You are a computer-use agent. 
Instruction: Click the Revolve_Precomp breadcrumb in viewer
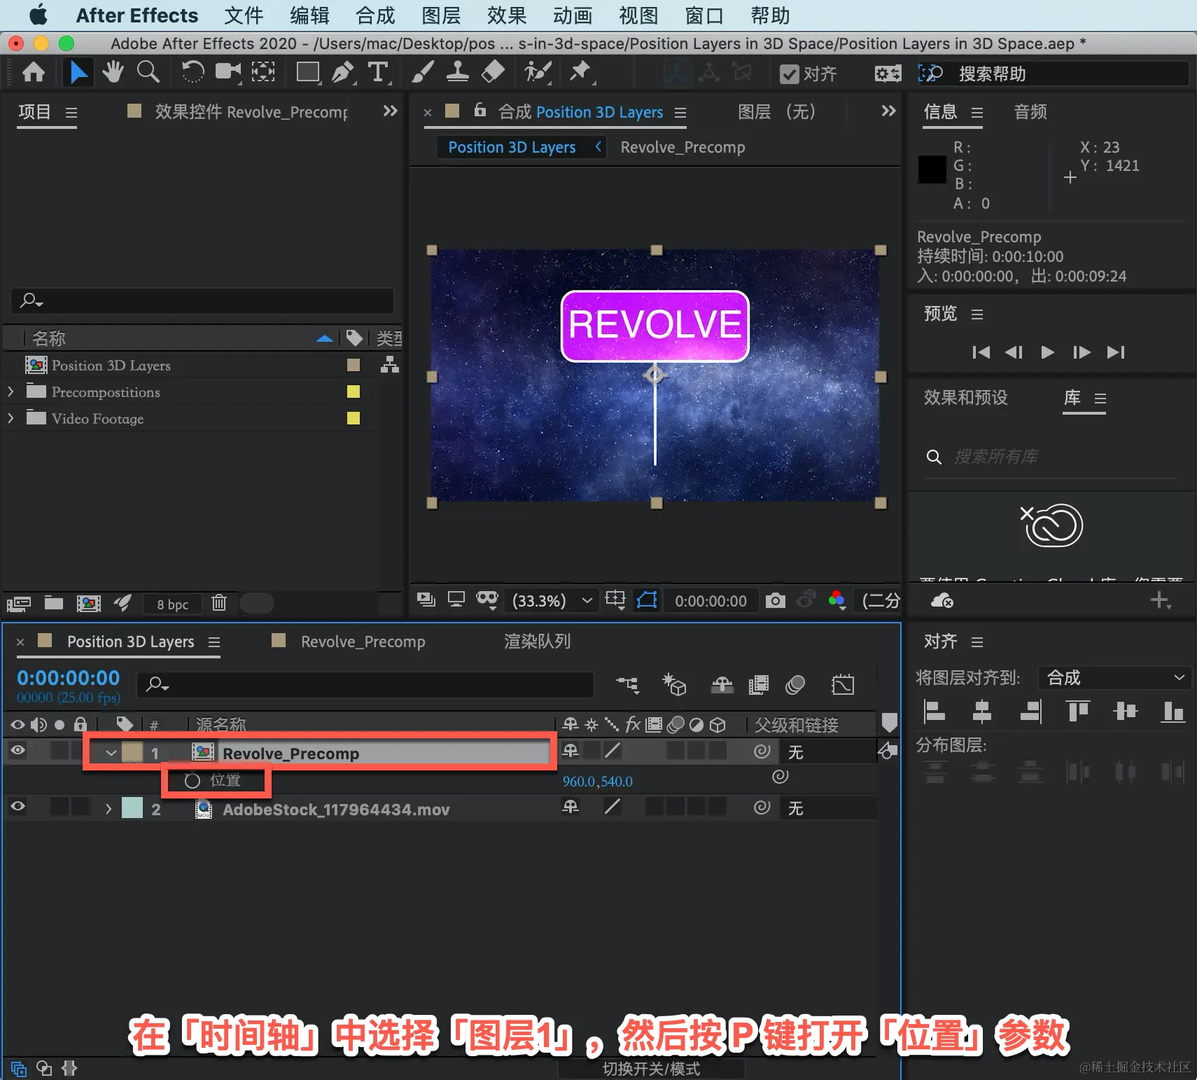tap(682, 147)
